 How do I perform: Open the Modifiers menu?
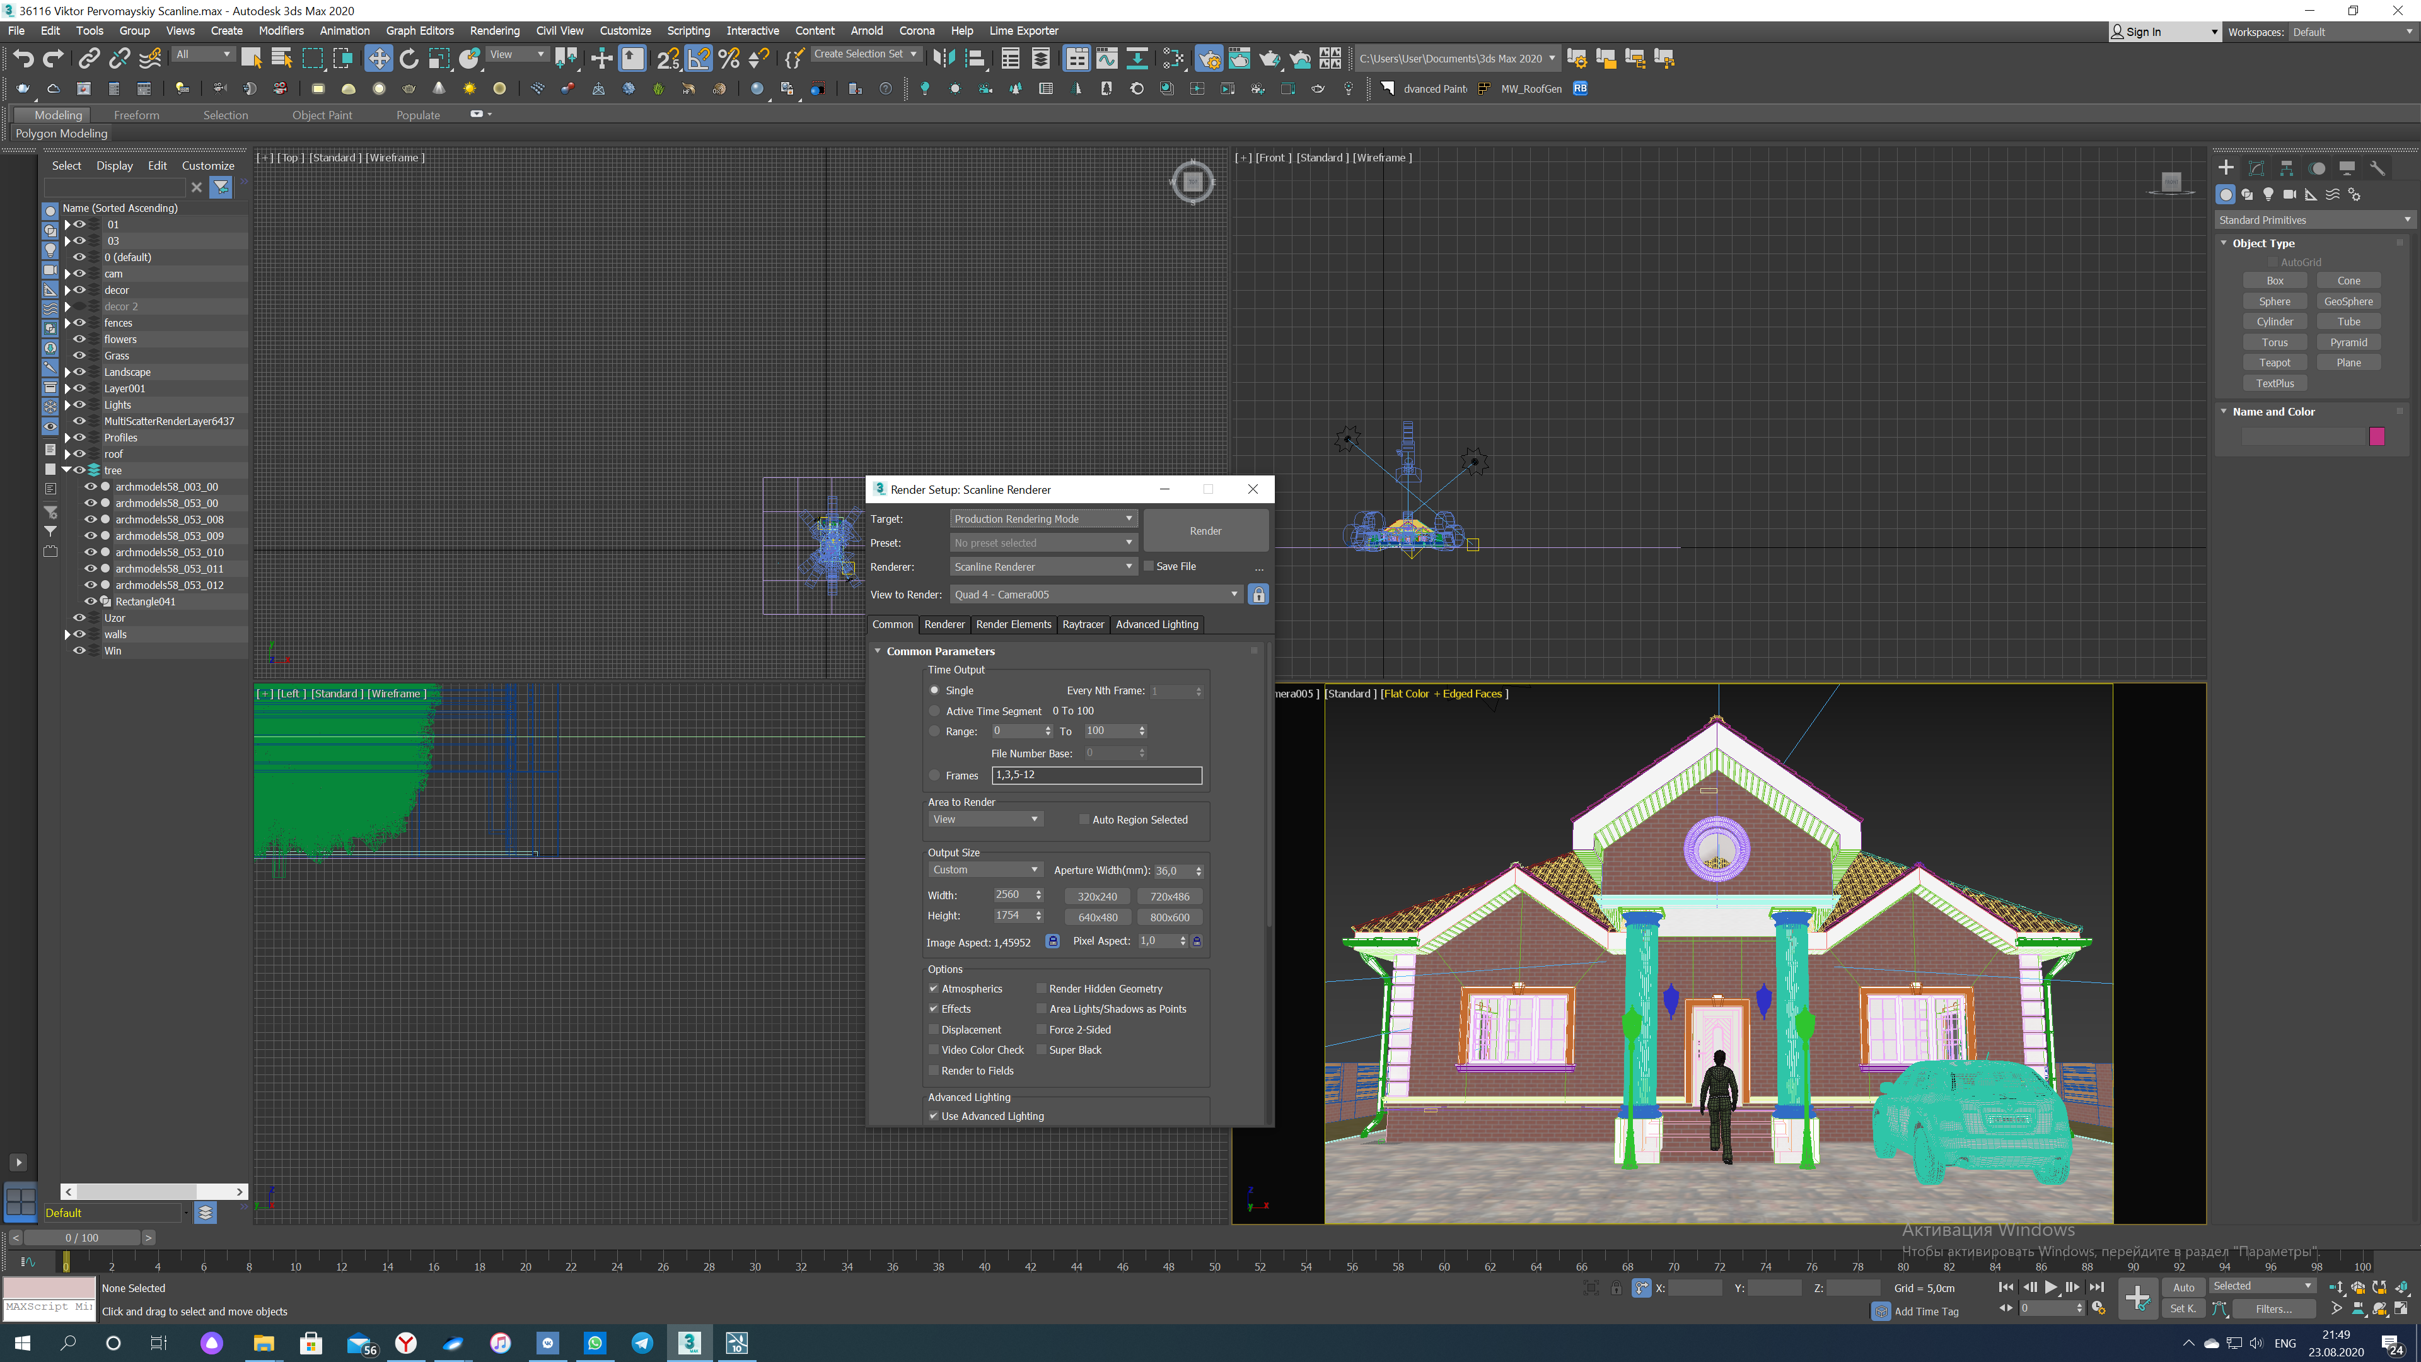coord(280,30)
